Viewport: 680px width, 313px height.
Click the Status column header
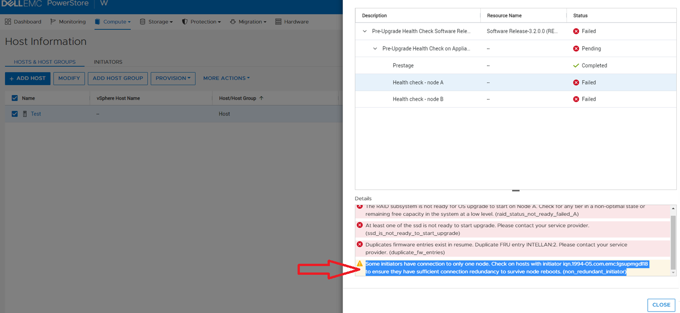click(580, 16)
